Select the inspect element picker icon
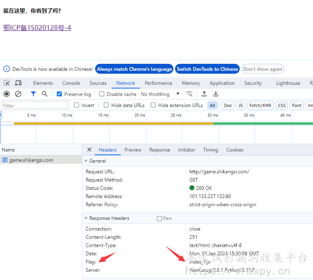This screenshot has width=313, height=280. pyautogui.click(x=7, y=83)
